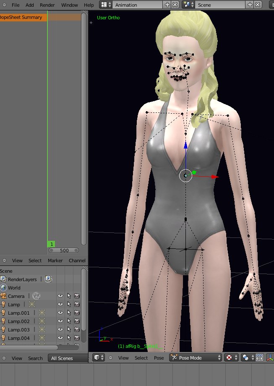Image resolution: width=274 pixels, height=386 pixels.
Task: Collapse the outliner header menus
Action: 4,358
